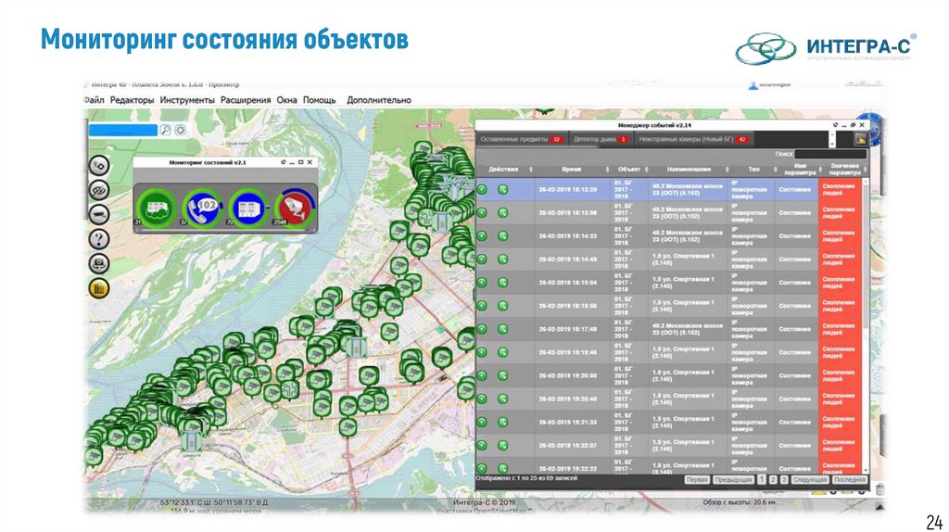This screenshot has height=532, width=949.
Task: Select the red camera status indicator
Action: [295, 208]
